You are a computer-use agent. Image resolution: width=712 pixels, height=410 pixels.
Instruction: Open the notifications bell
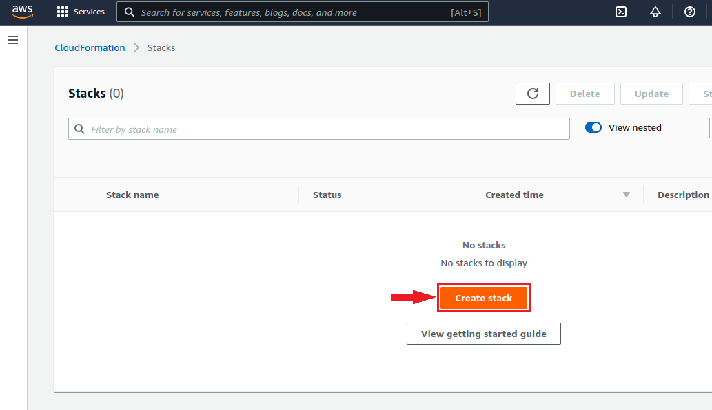click(655, 12)
